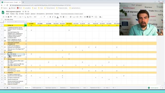Open the vertical align dropdown
The image size is (165, 93).
coord(75,17)
